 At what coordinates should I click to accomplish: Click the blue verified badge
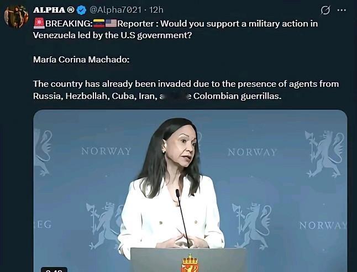81,10
